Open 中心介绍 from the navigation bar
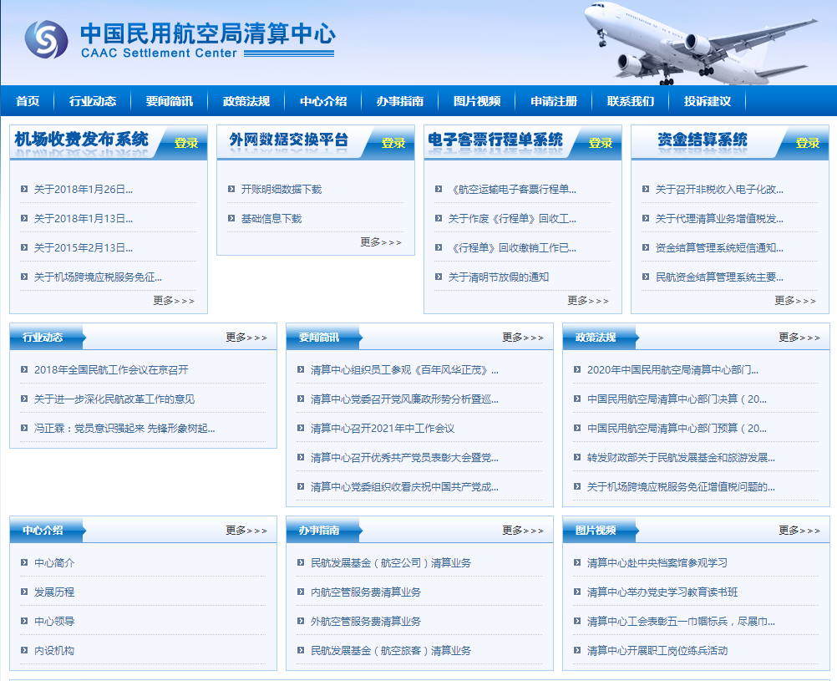 [x=323, y=101]
